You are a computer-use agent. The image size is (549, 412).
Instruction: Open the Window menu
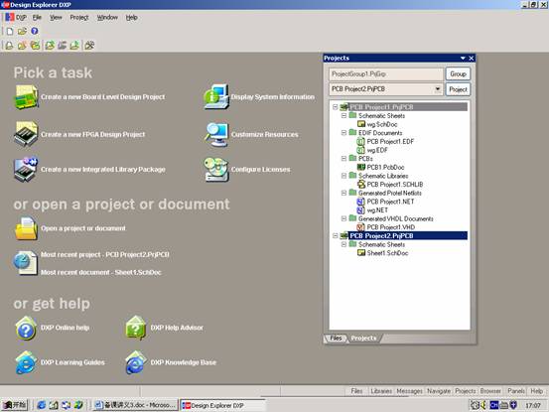(107, 17)
